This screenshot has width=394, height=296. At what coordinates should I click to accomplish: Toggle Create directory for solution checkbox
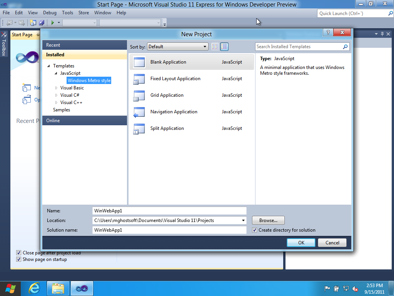click(255, 230)
